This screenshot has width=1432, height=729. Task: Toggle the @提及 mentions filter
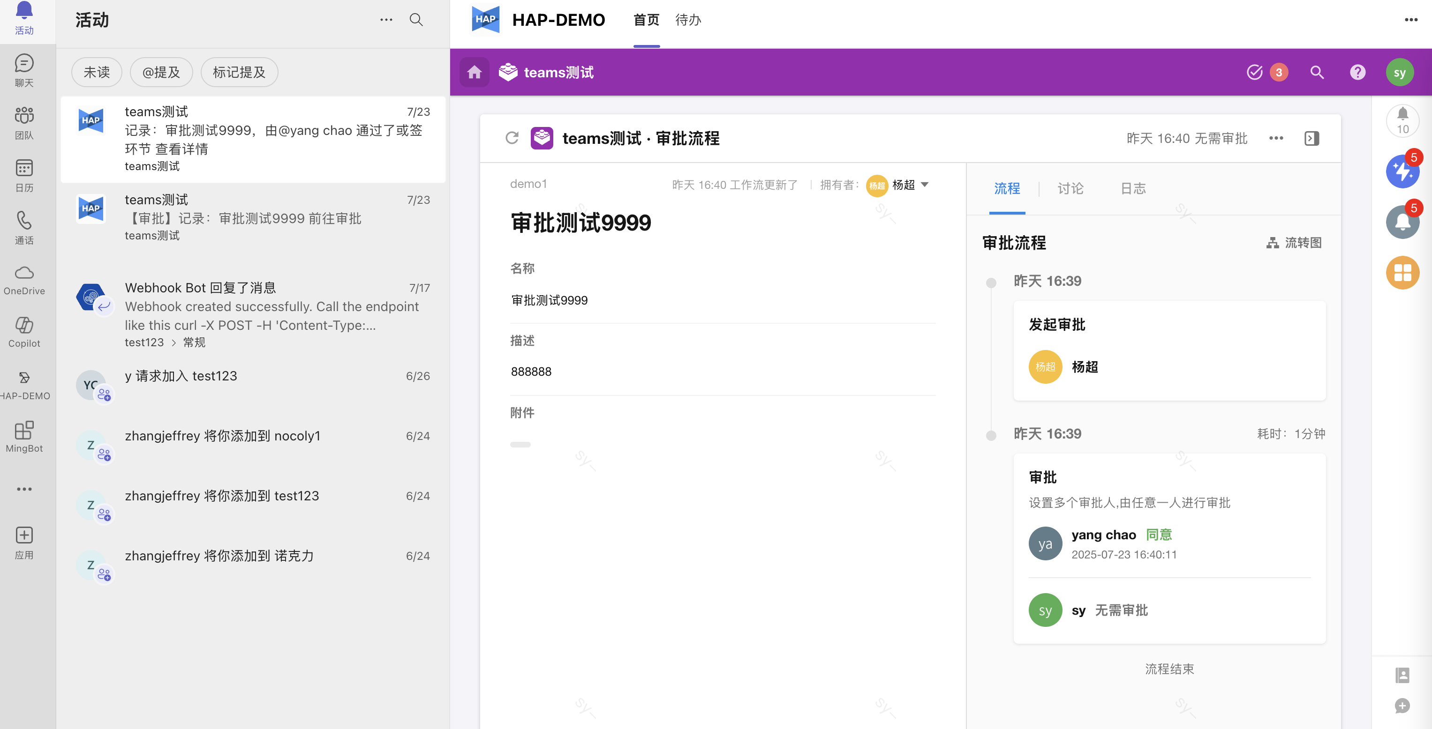(161, 72)
